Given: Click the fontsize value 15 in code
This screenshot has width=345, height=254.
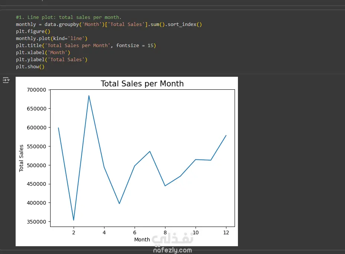Looking at the screenshot, I should point(151,46).
